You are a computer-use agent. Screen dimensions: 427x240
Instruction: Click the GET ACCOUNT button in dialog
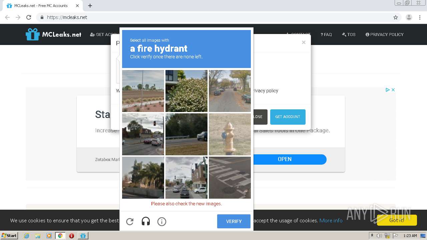288,117
